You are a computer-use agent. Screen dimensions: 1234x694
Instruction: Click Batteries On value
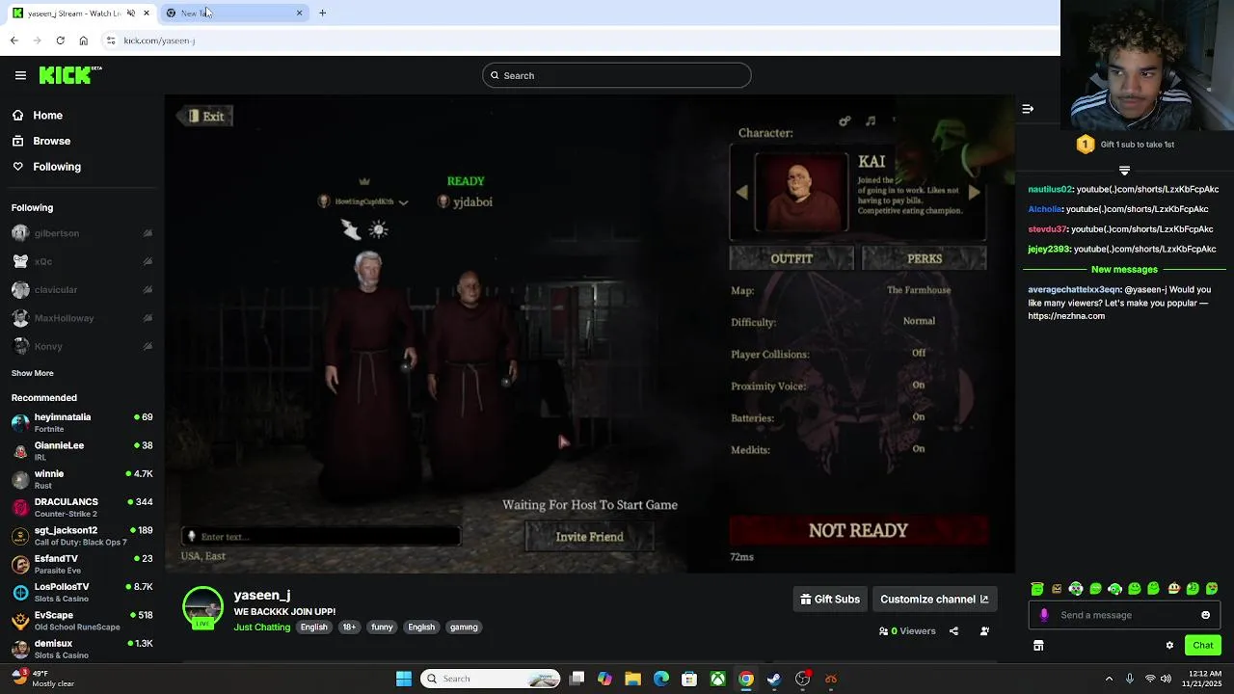coord(919,416)
